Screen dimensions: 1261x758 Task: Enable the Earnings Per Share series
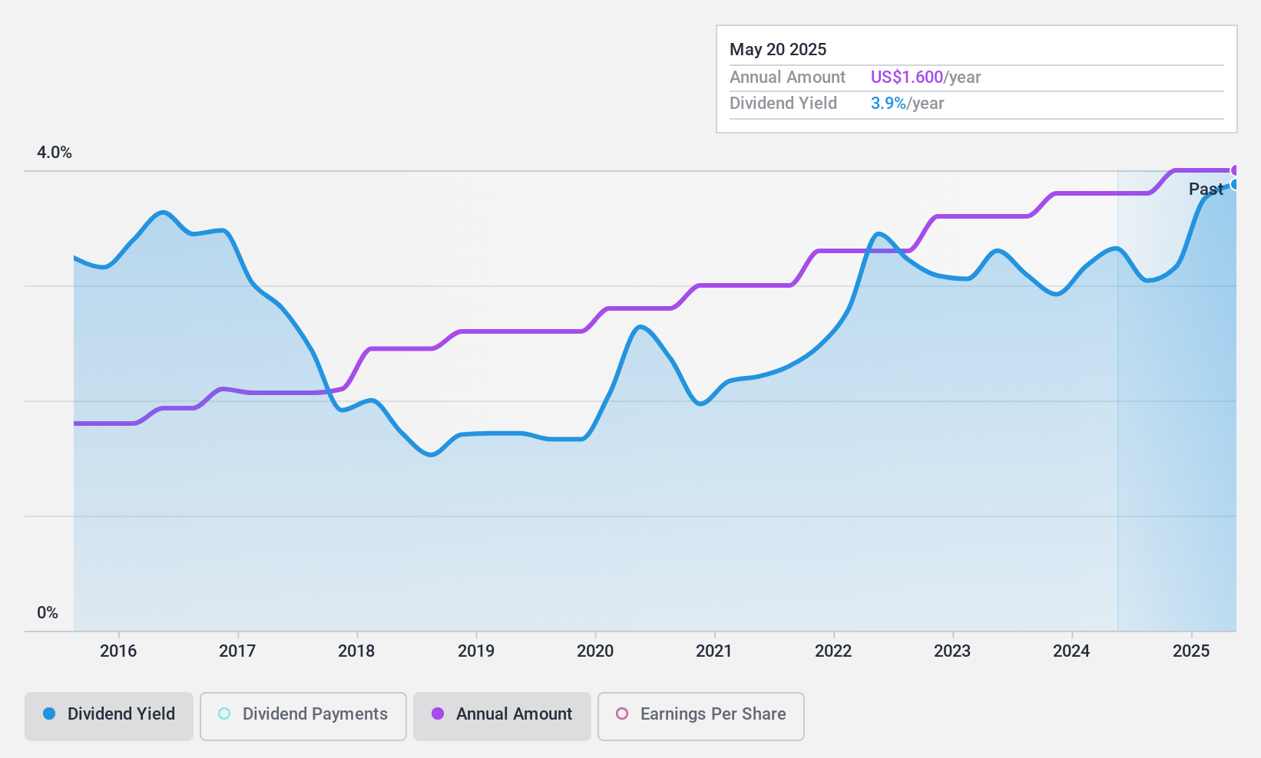[x=701, y=717]
